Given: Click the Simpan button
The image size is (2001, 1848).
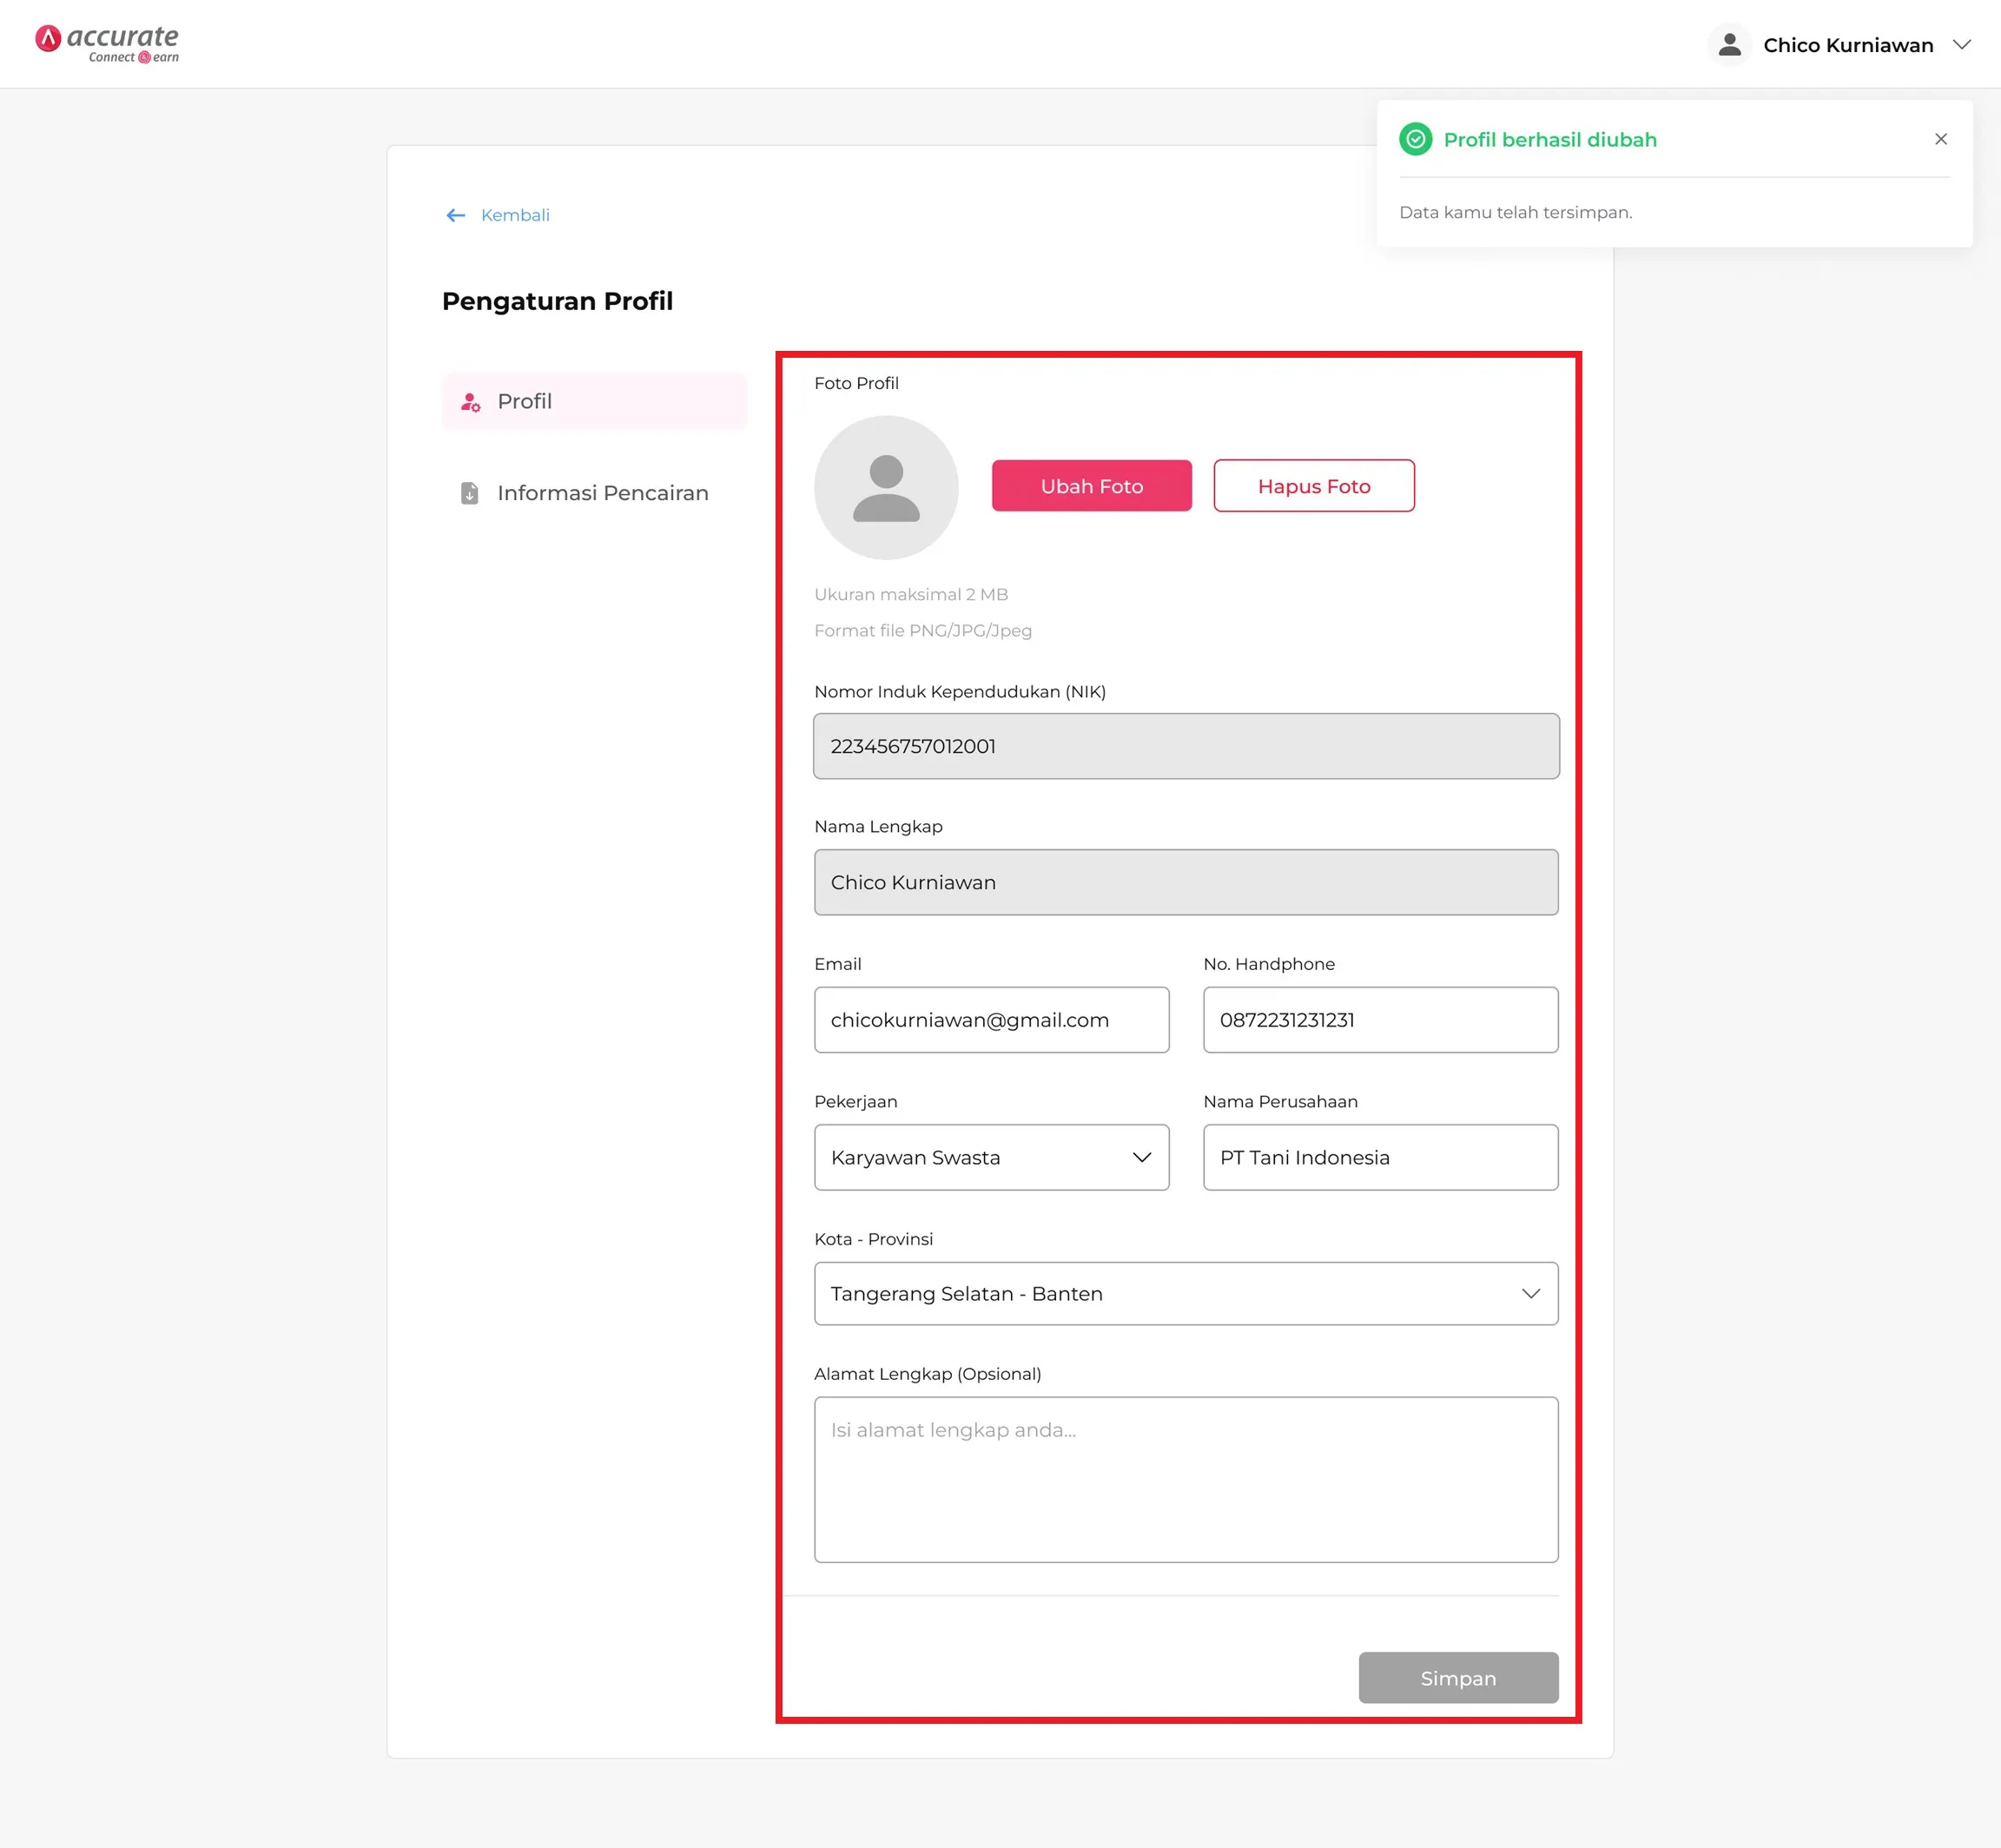Looking at the screenshot, I should pyautogui.click(x=1457, y=1677).
